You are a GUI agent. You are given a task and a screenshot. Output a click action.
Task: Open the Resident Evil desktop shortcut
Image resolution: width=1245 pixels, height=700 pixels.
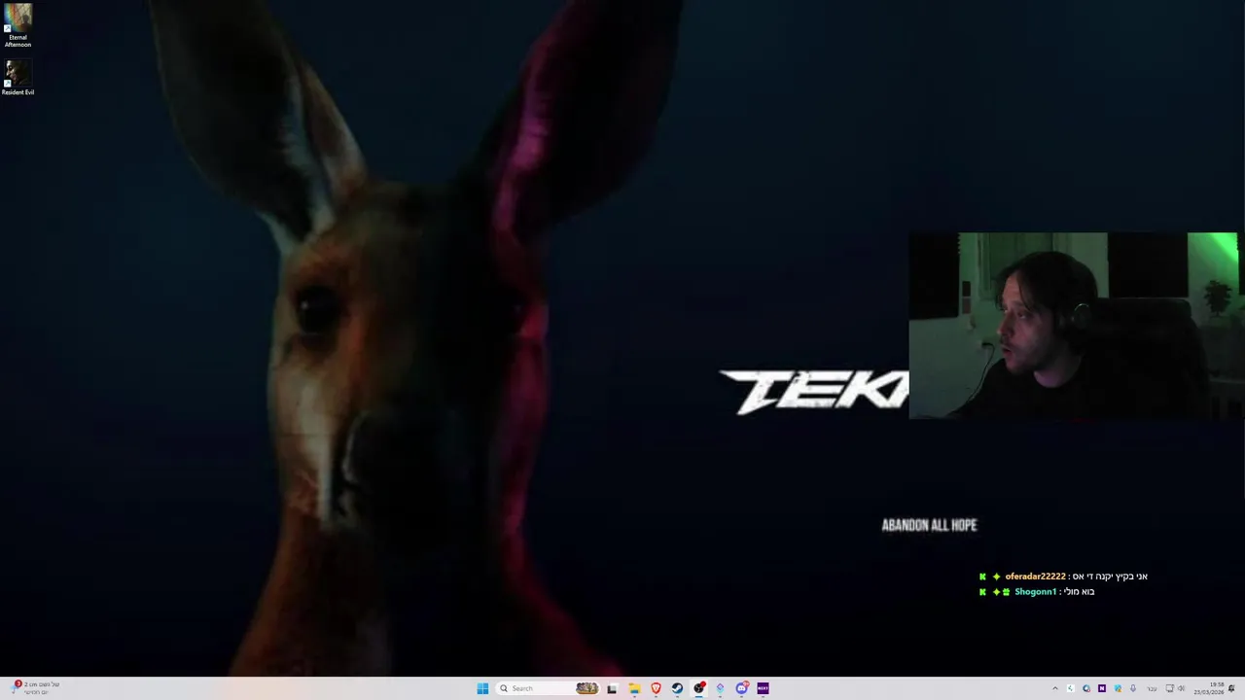point(18,79)
